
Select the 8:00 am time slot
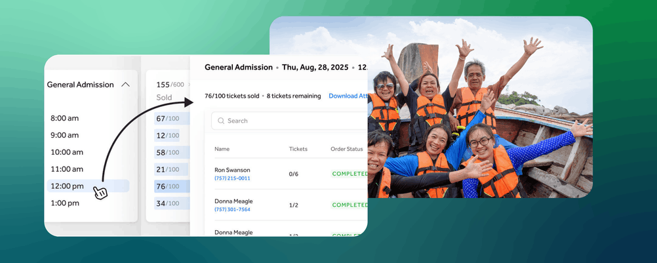click(x=64, y=119)
